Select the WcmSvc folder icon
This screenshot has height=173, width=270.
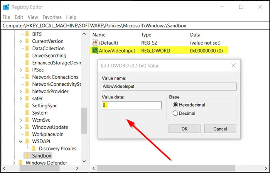pyautogui.click(x=27, y=120)
